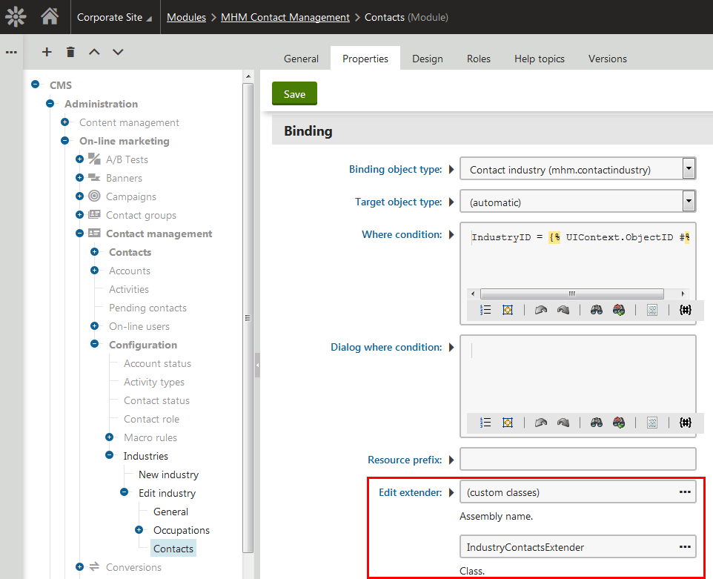
Task: Add new UI element with plus icon
Action: (47, 52)
